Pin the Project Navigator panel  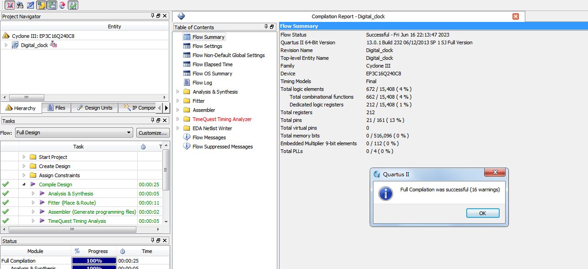(153, 16)
